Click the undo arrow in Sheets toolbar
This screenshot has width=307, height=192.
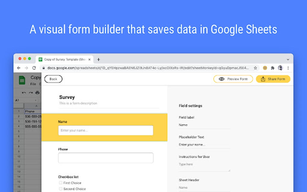pyautogui.click(x=24, y=93)
